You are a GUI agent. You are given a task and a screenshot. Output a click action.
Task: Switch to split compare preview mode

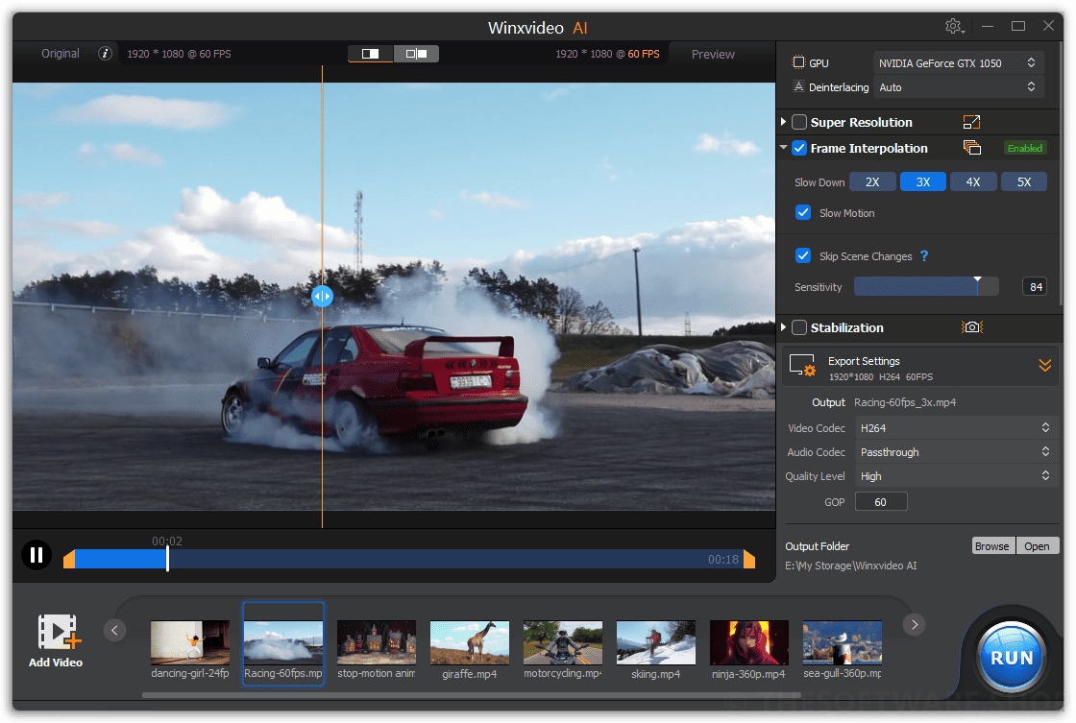point(417,54)
